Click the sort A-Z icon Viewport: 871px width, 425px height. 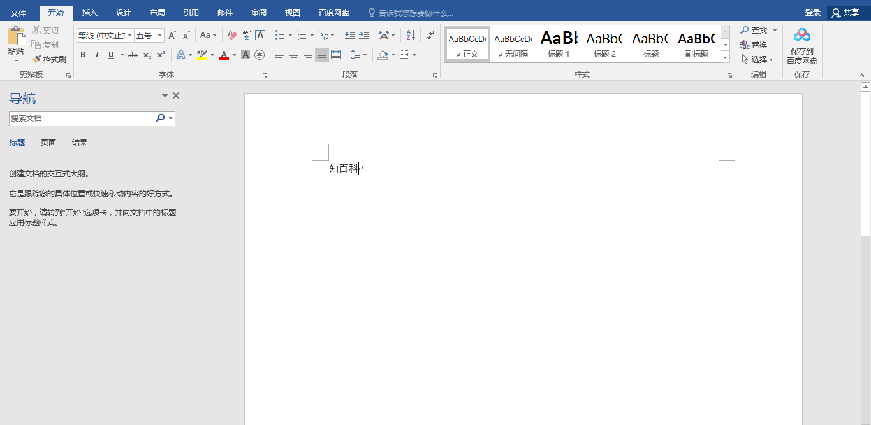(x=411, y=35)
